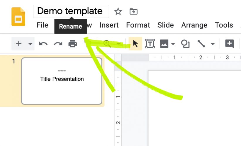Open the line type dropdown arrow
Screen dimensions: 241x146
pyautogui.click(x=213, y=44)
